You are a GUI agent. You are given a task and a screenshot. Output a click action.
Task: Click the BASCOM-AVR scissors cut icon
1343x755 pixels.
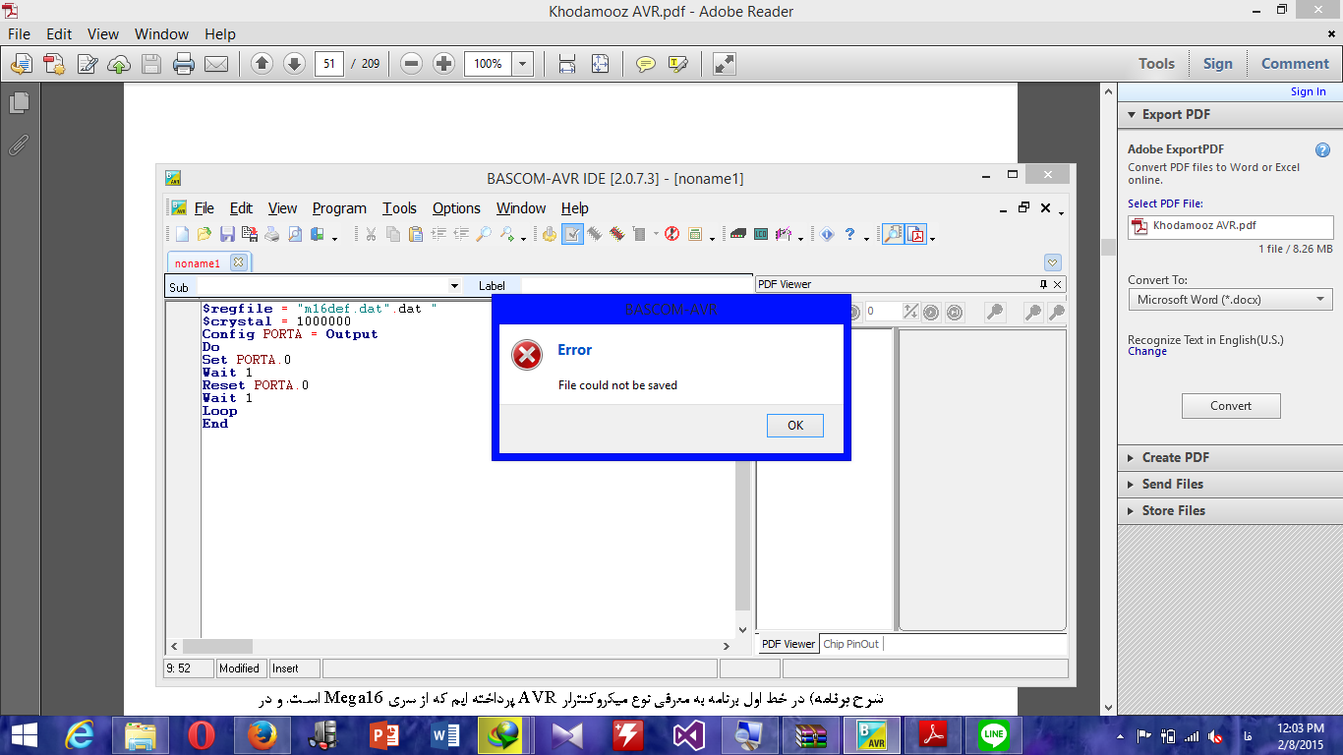point(371,234)
